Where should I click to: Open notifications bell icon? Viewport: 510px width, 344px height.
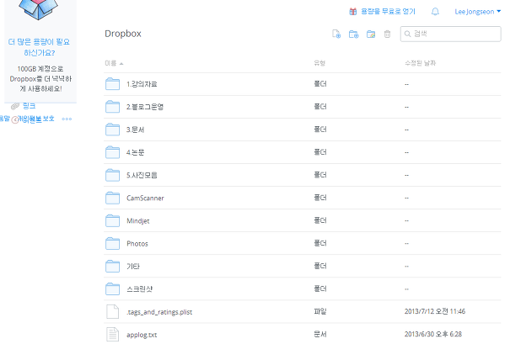tap(435, 12)
